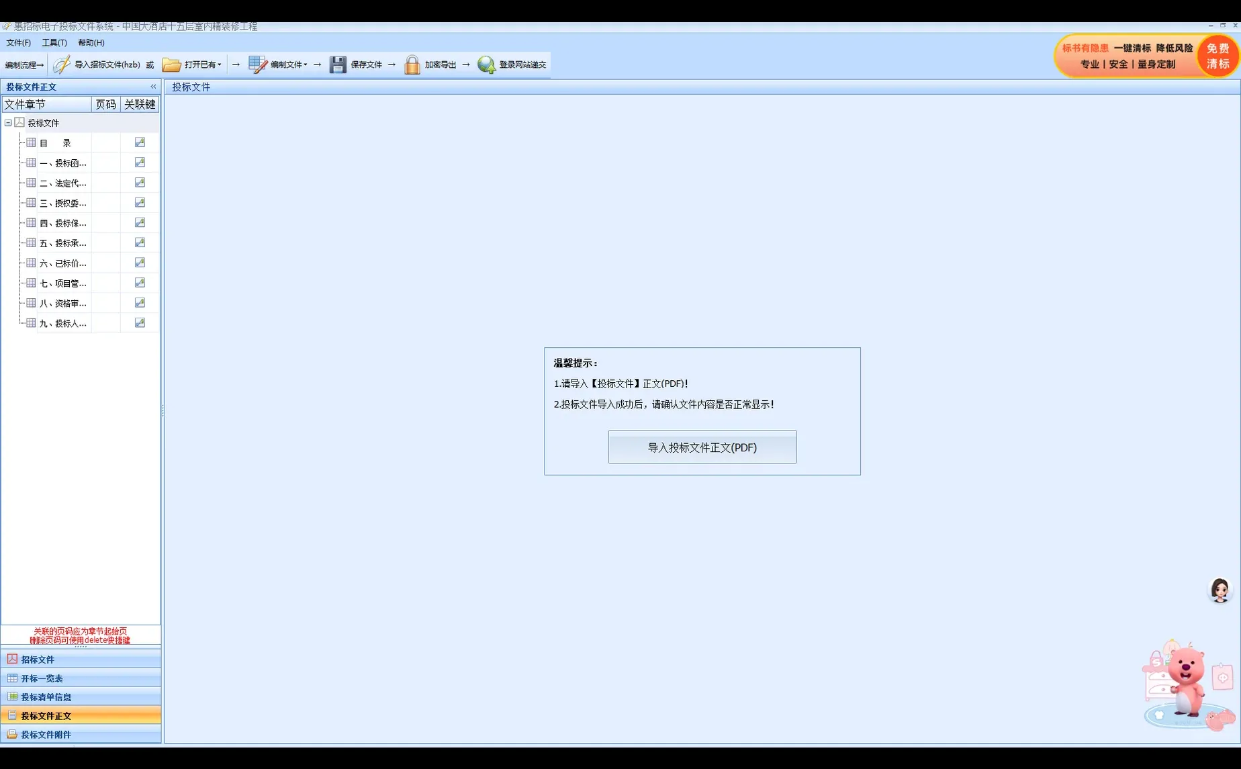Switch to the 招标文件 section
This screenshot has width=1241, height=769.
tap(81, 660)
